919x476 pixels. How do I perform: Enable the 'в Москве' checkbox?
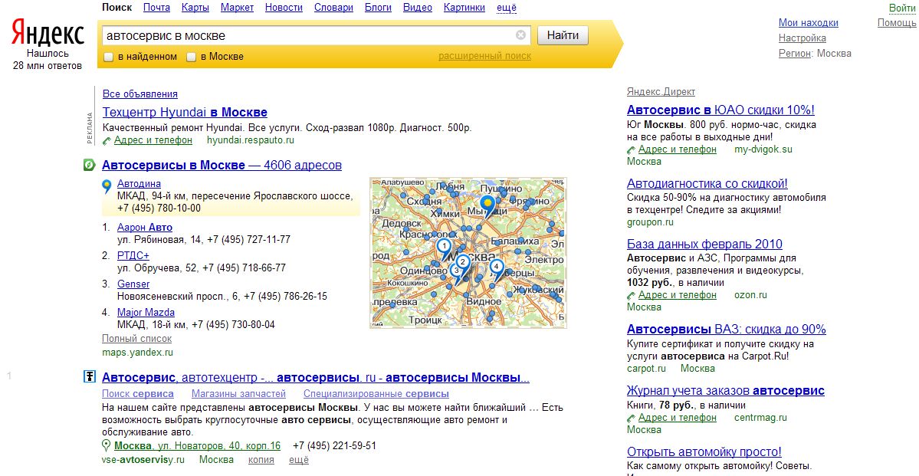[x=191, y=57]
